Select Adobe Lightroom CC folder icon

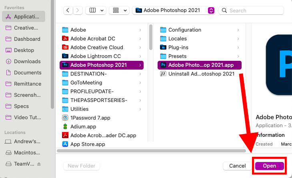click(x=65, y=56)
